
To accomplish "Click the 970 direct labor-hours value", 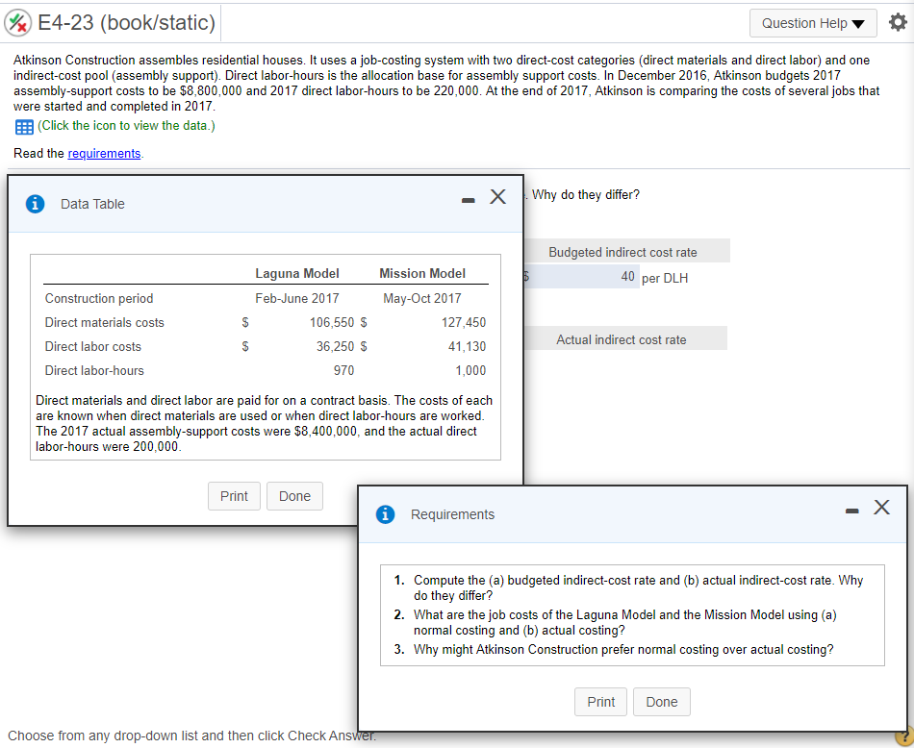I will click(x=343, y=370).
